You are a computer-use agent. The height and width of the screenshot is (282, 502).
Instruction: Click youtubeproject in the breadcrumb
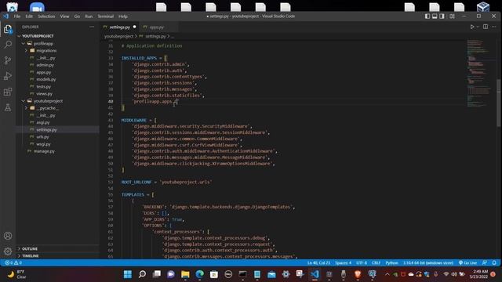coord(118,37)
